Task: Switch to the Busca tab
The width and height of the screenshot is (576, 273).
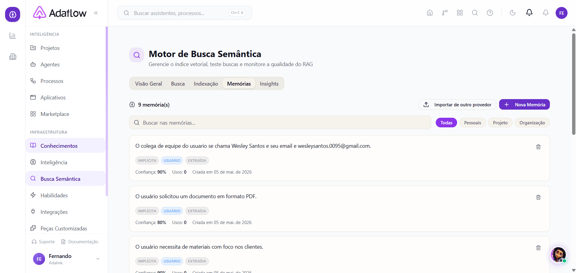Action: pyautogui.click(x=178, y=83)
